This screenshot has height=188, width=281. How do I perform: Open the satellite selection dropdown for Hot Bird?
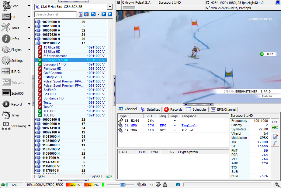click(110, 7)
